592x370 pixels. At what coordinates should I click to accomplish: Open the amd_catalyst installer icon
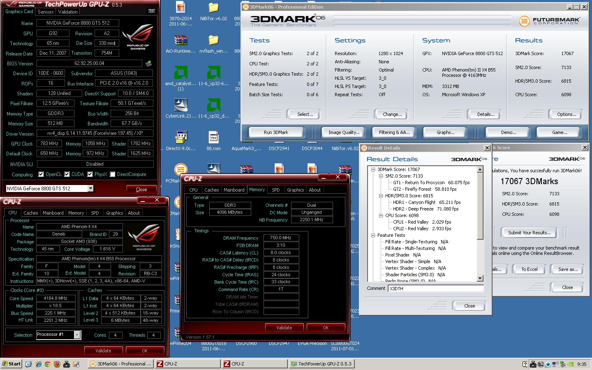[x=180, y=73]
